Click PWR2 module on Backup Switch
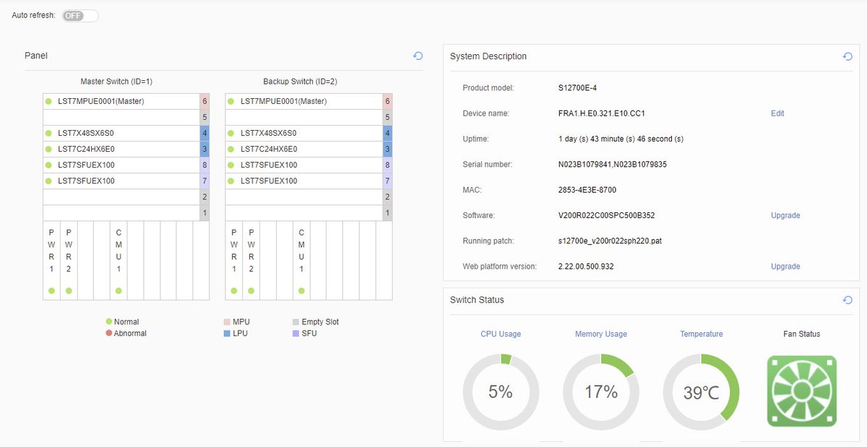 251,260
